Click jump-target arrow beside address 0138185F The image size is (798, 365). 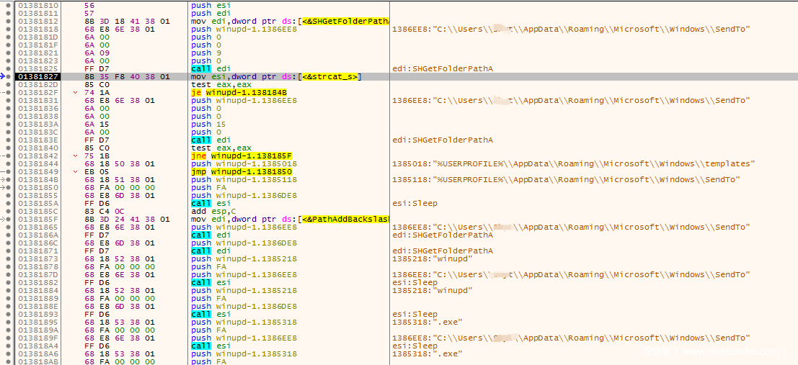(x=4, y=219)
